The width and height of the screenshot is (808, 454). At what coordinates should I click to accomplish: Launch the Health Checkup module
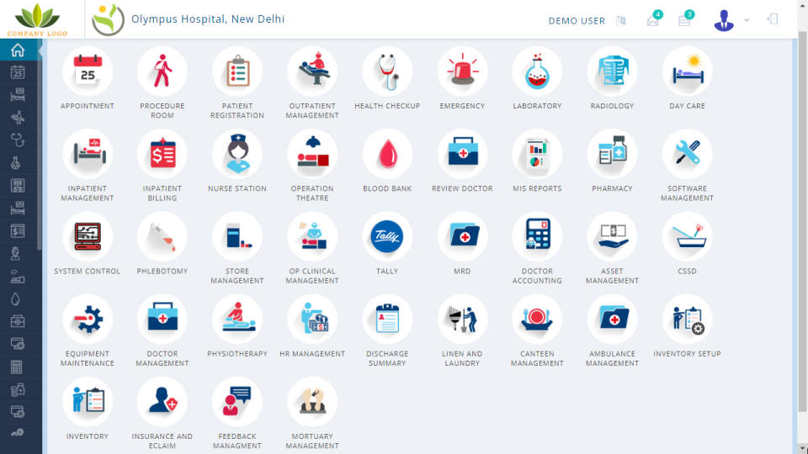pos(387,71)
